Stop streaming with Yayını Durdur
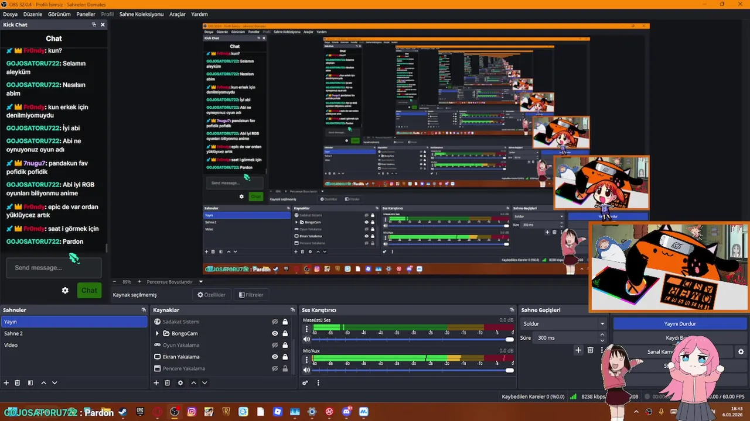The height and width of the screenshot is (421, 750). pos(680,323)
